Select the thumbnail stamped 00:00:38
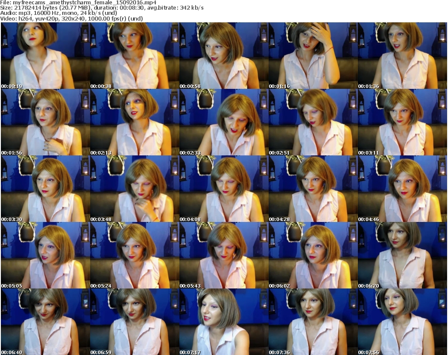 tap(135, 56)
